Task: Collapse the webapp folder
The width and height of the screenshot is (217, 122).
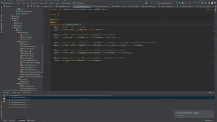Action: point(11,18)
